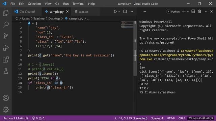The image size is (216, 121).
Task: Select Python 3.9.9 64-bit interpreter
Action: 16,118
